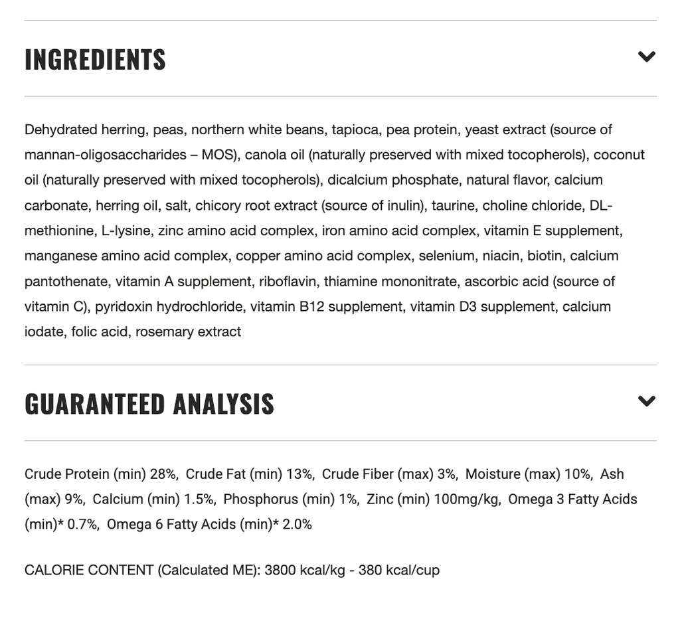Click 'Moisture (max) 10%' value
Viewport: 680px width, 625px height.
pyautogui.click(x=527, y=474)
